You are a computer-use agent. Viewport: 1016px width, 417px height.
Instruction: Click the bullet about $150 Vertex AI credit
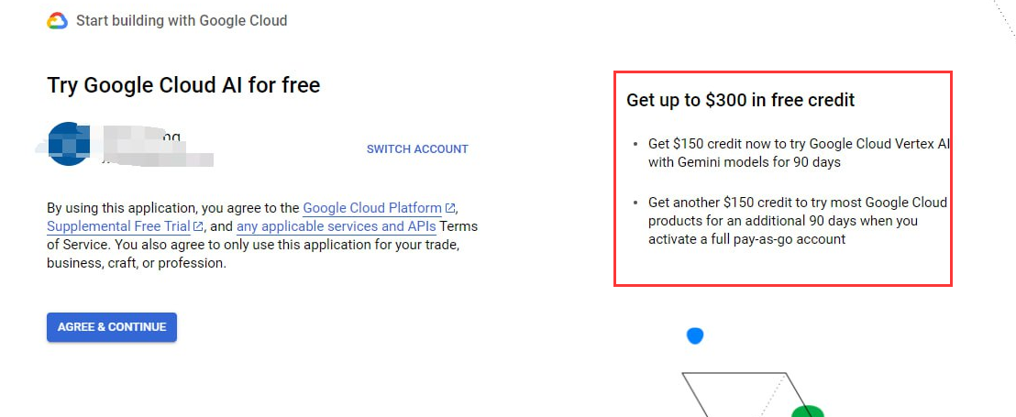(799, 153)
